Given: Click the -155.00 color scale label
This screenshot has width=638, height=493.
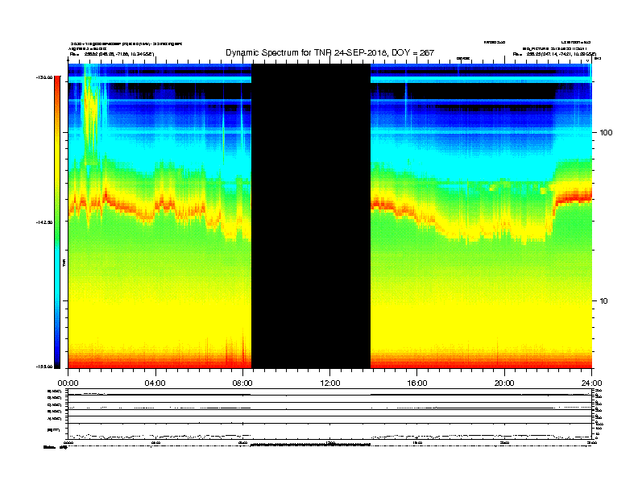Looking at the screenshot, I should [45, 367].
